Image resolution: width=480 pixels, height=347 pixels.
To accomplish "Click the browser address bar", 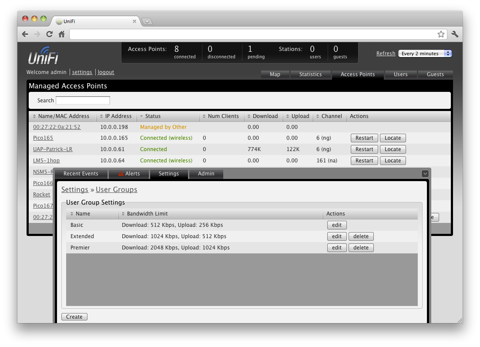I will 252,34.
